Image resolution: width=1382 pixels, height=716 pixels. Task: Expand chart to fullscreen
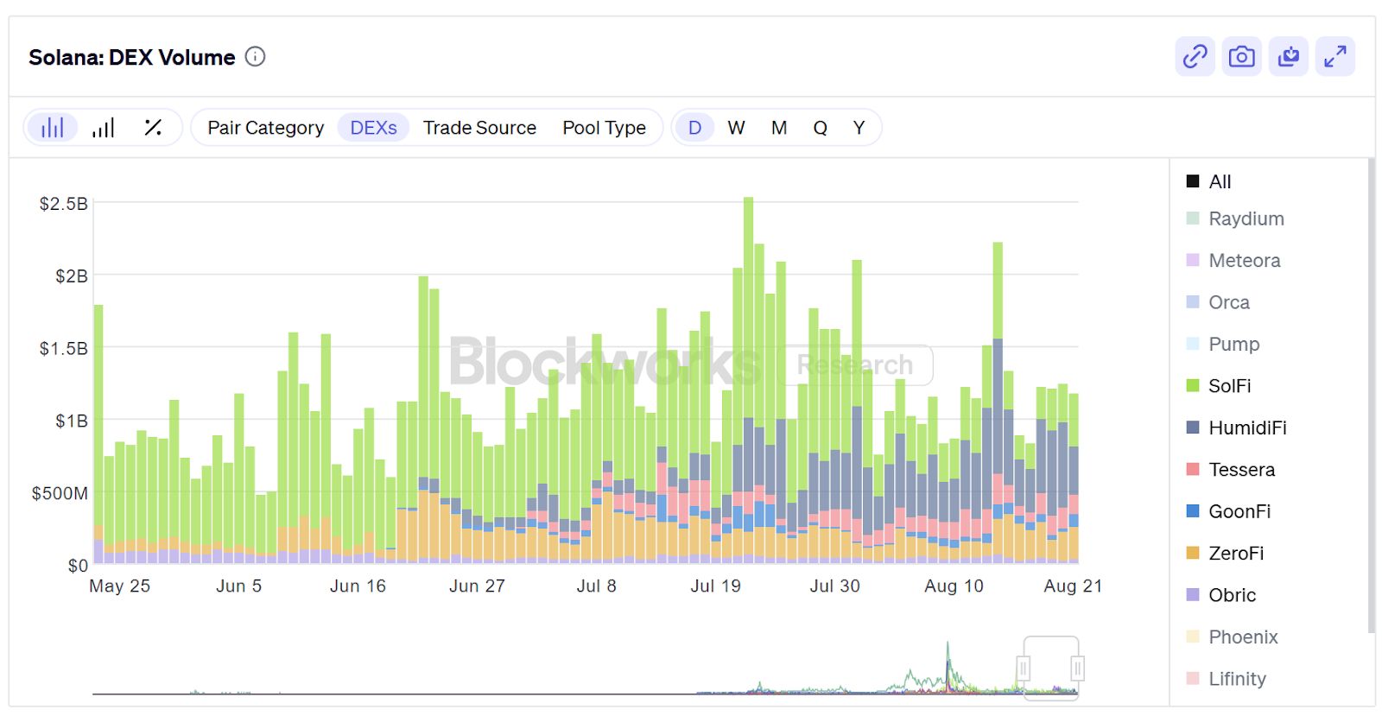[1335, 57]
